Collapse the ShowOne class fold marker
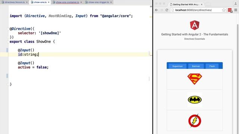 tap(8, 42)
